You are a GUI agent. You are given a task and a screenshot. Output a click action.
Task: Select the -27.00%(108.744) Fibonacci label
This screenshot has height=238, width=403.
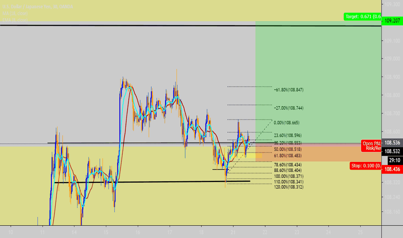click(x=288, y=108)
